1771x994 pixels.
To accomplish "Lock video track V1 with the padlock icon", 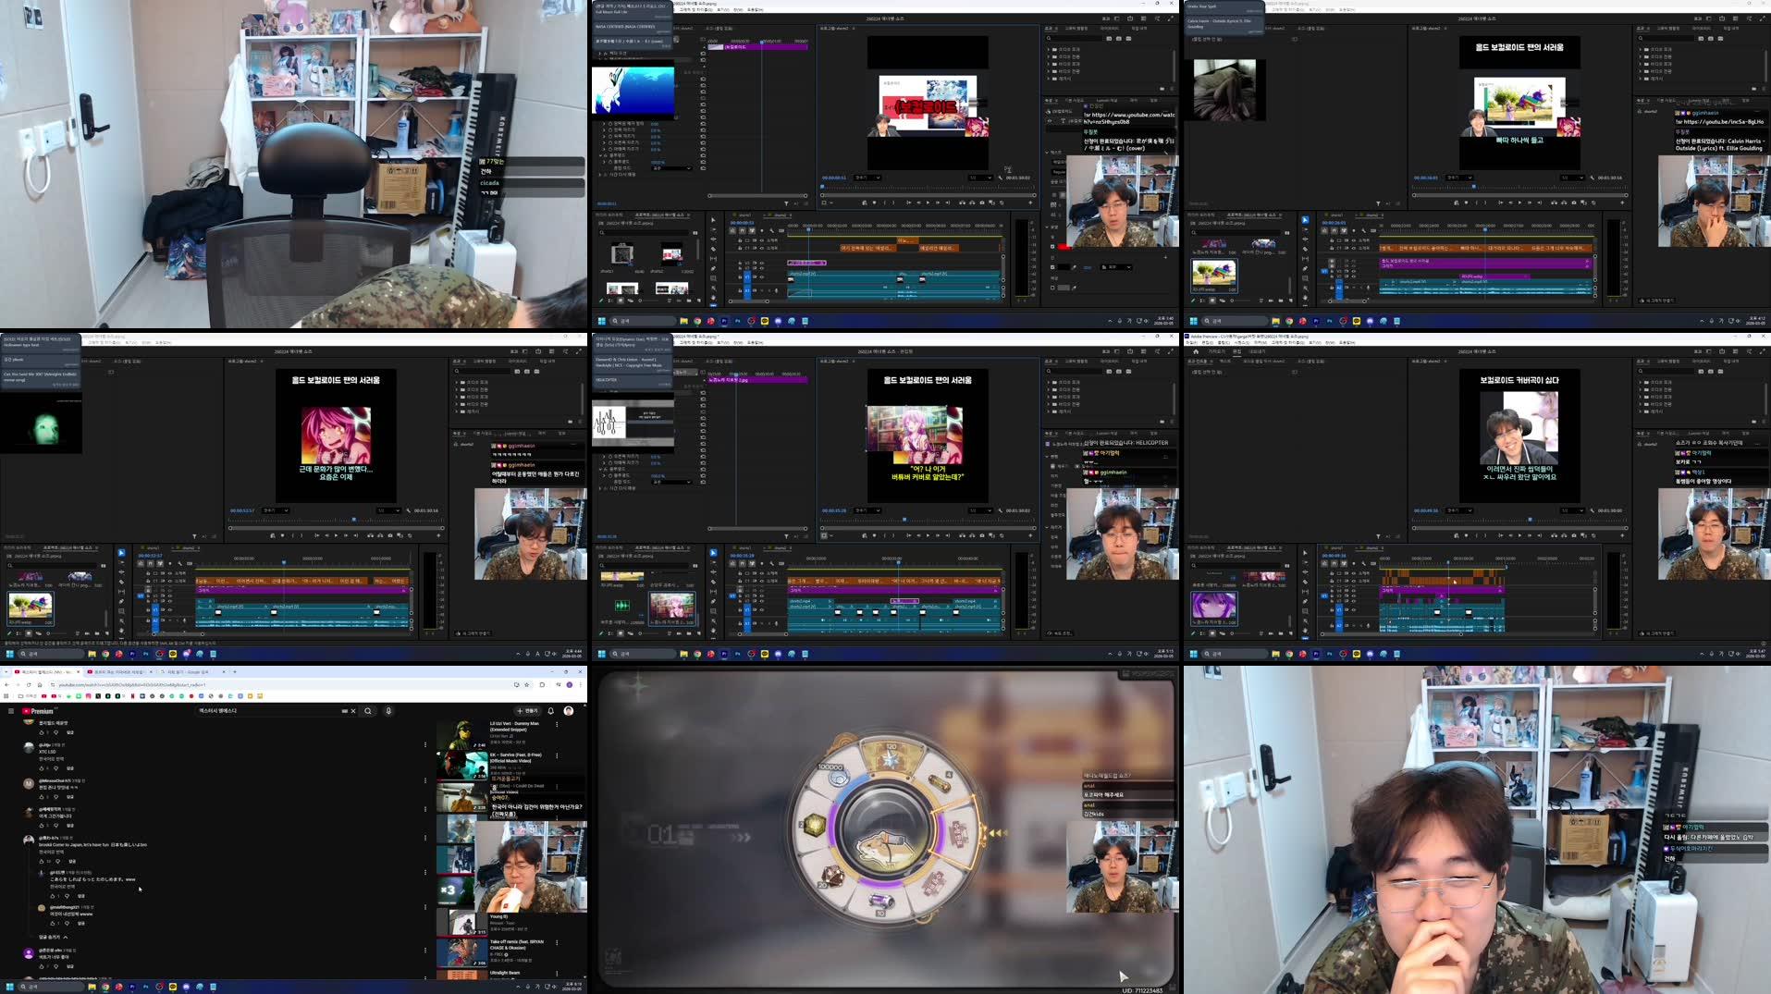I will (x=741, y=609).
